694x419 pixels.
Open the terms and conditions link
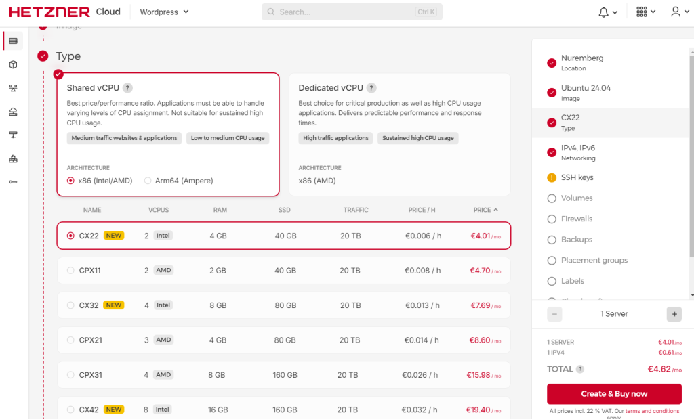(x=652, y=411)
